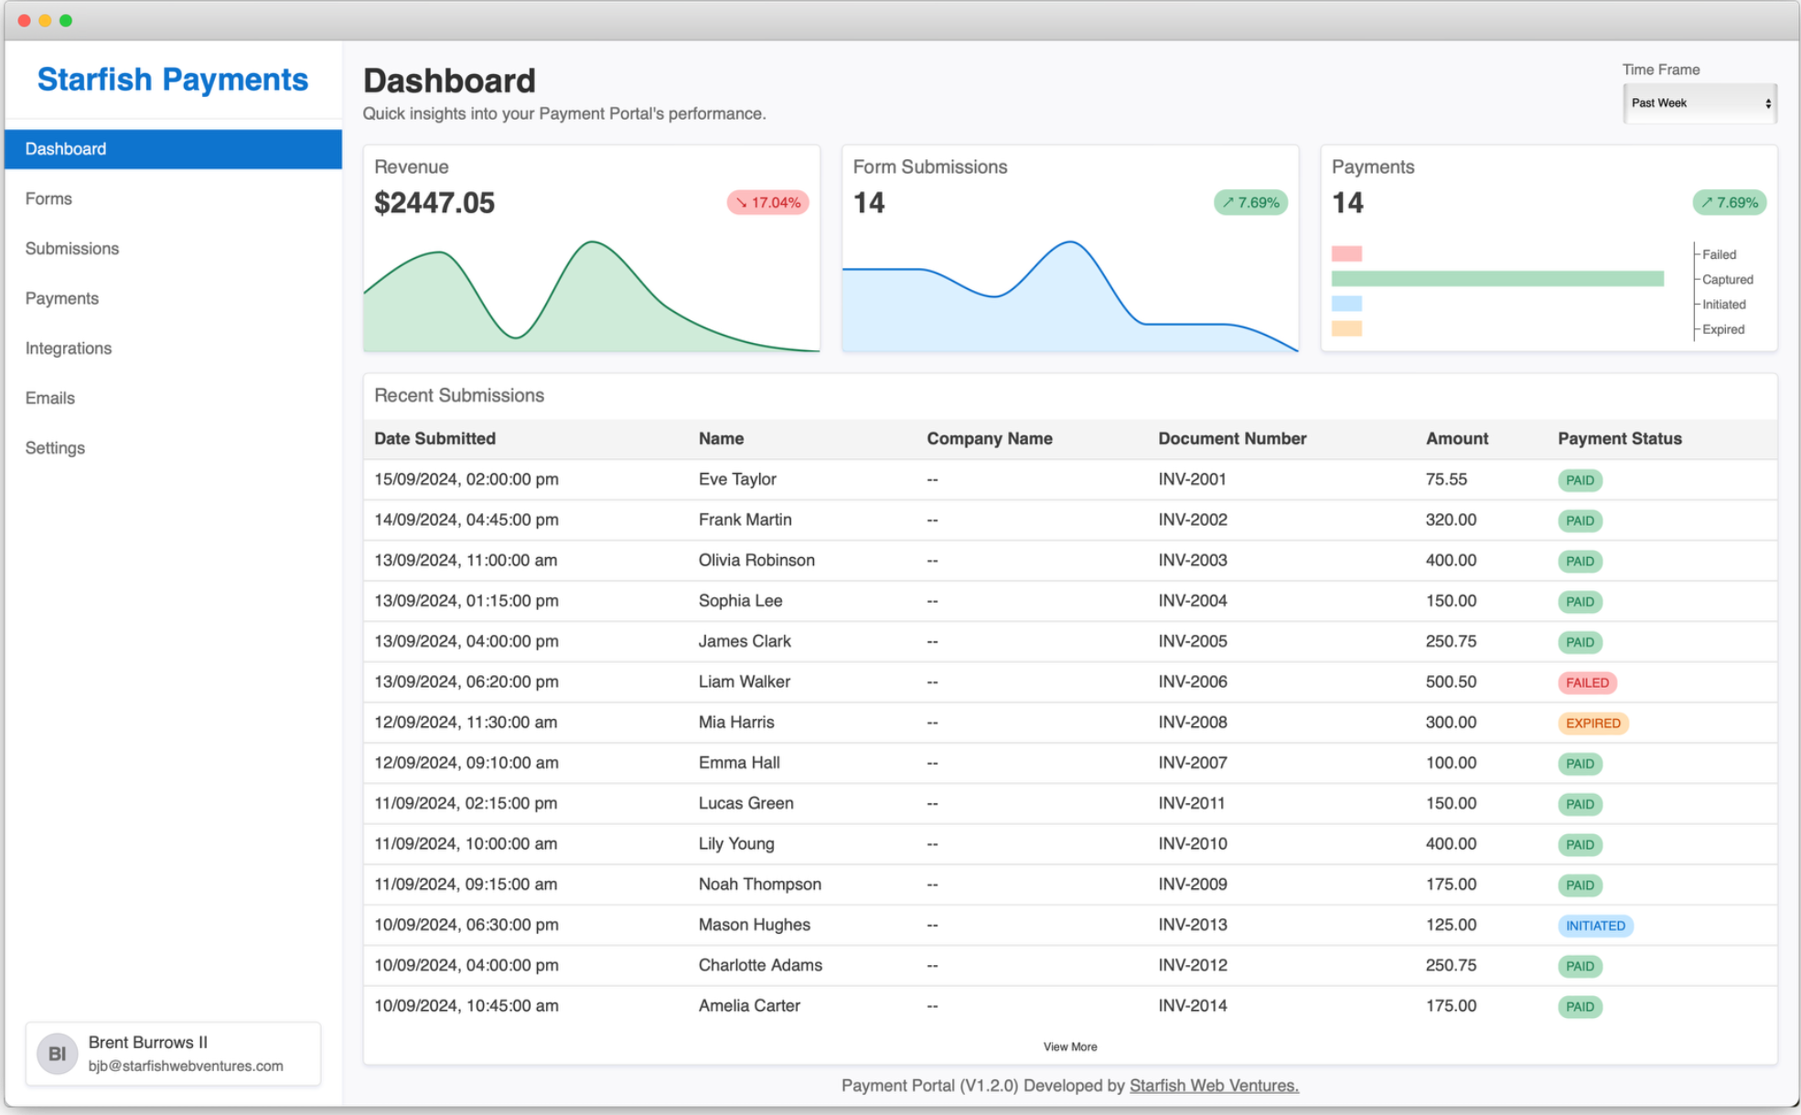Image resolution: width=1801 pixels, height=1115 pixels.
Task: Open Brent Burrows II profile card
Action: (x=173, y=1054)
